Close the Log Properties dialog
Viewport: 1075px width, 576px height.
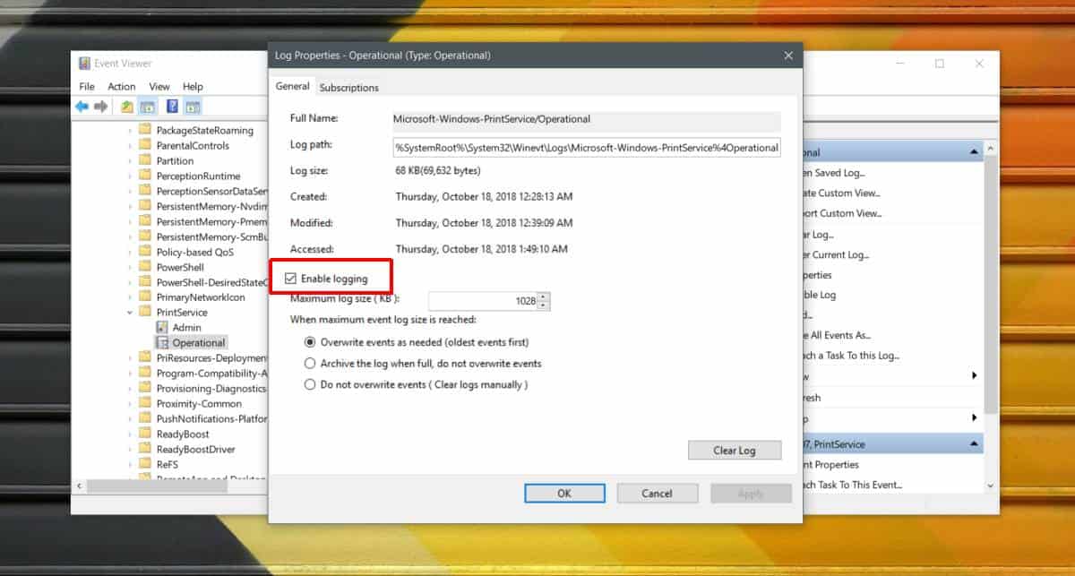(788, 56)
